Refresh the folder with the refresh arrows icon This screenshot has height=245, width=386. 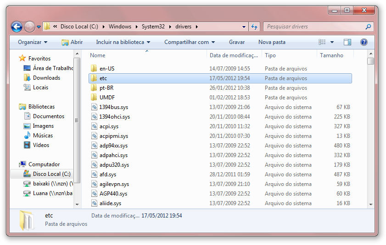tap(254, 27)
